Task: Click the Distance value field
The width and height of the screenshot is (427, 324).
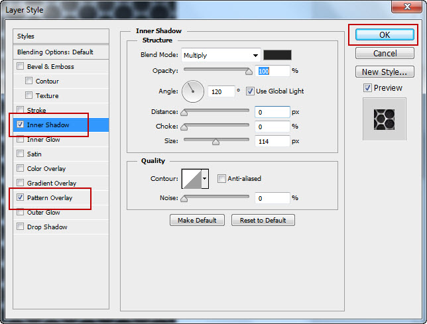Action: click(272, 112)
